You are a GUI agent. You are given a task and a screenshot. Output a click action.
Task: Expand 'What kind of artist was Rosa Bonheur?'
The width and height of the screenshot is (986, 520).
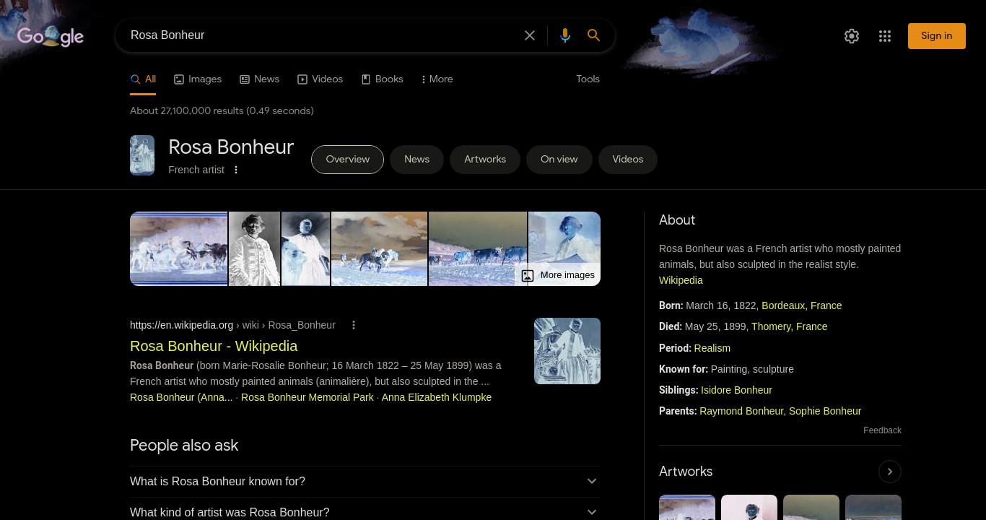(x=365, y=512)
